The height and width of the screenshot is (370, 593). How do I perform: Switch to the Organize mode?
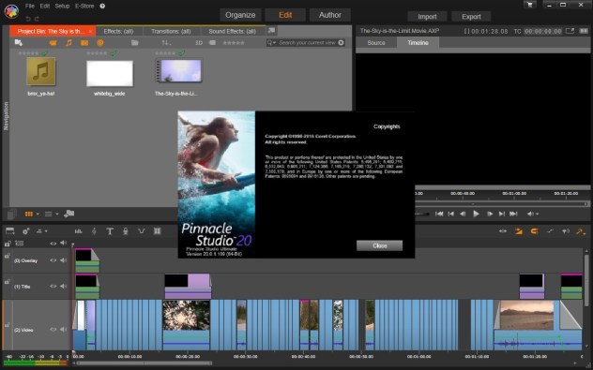[240, 15]
